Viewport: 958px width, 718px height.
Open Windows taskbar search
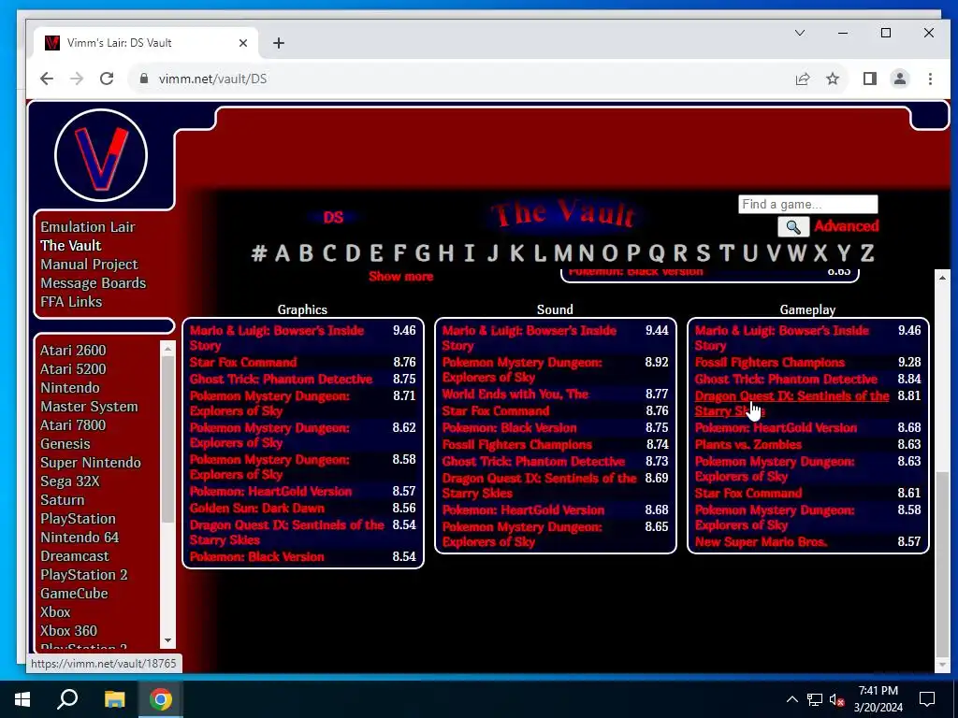point(67,699)
